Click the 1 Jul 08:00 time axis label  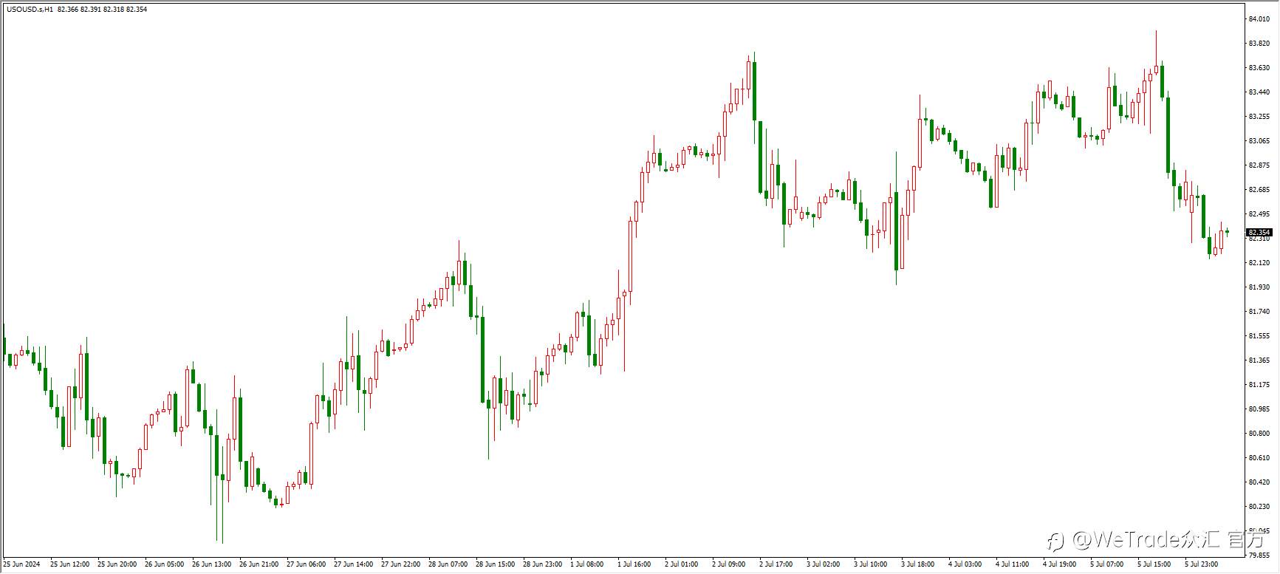click(x=587, y=564)
